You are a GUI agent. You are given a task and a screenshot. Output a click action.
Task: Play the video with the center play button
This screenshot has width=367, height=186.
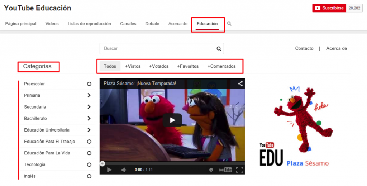tap(172, 120)
